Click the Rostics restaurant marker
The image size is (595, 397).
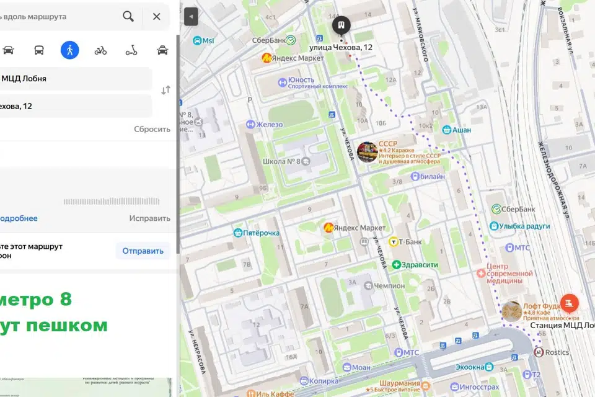click(539, 352)
